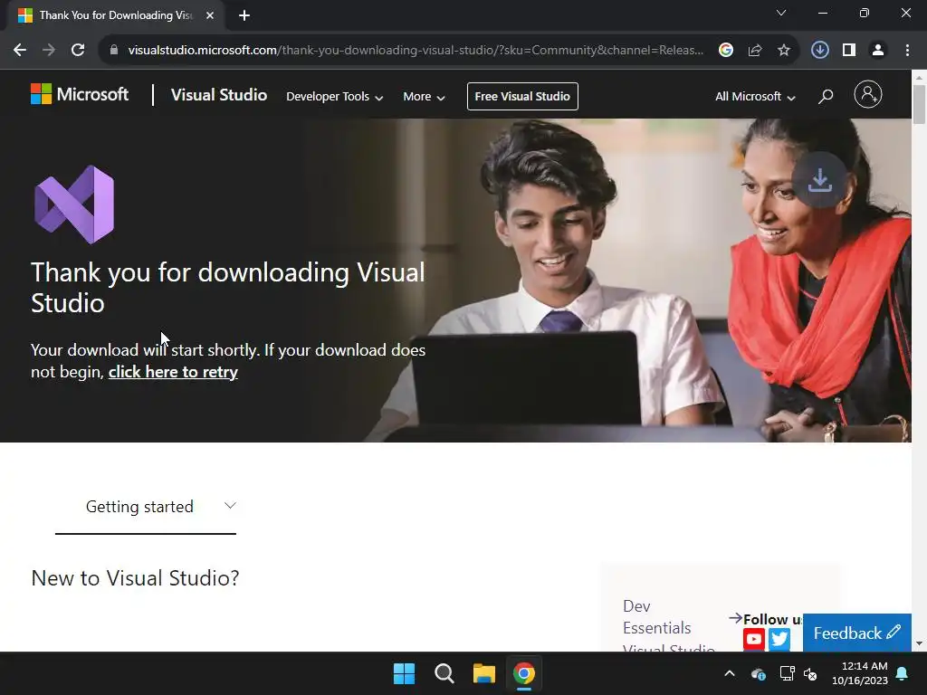
Task: Click the Visual Studio purple logo
Action: click(74, 205)
